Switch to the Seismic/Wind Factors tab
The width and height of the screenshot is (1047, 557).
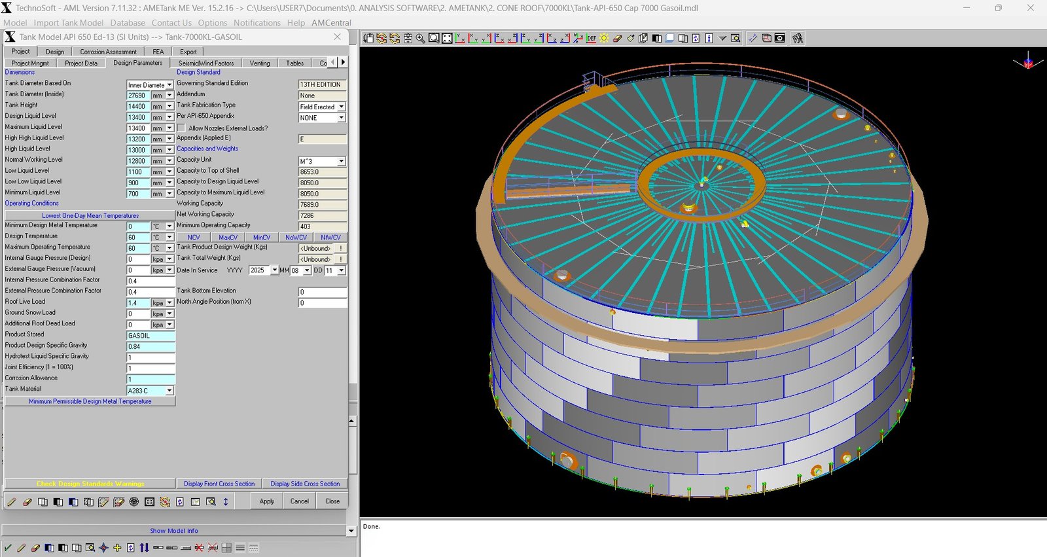pos(205,63)
